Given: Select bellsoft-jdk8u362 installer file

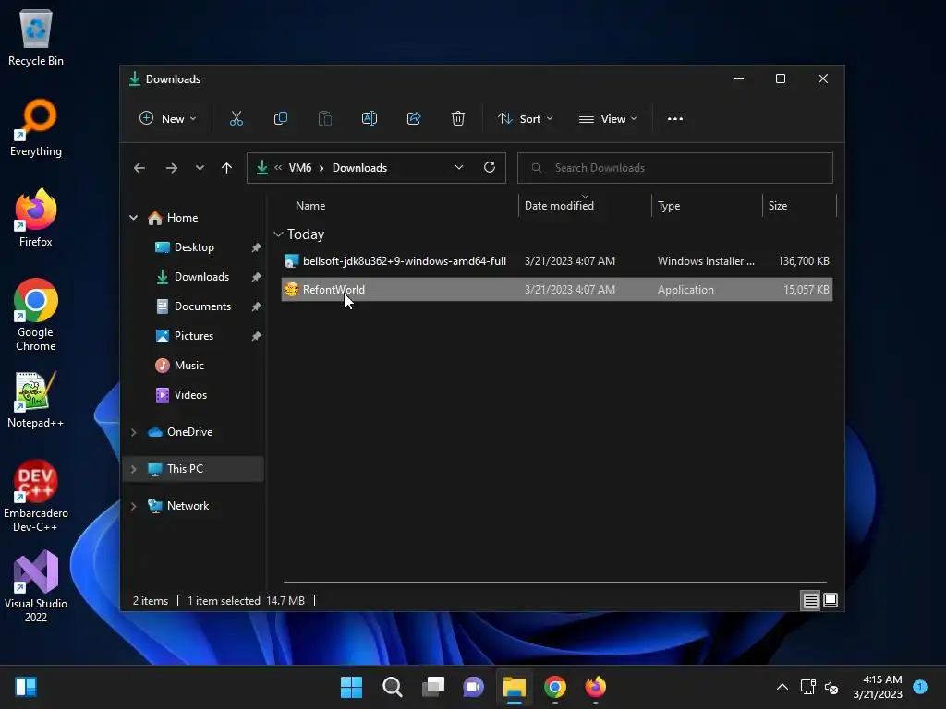Looking at the screenshot, I should [557, 261].
